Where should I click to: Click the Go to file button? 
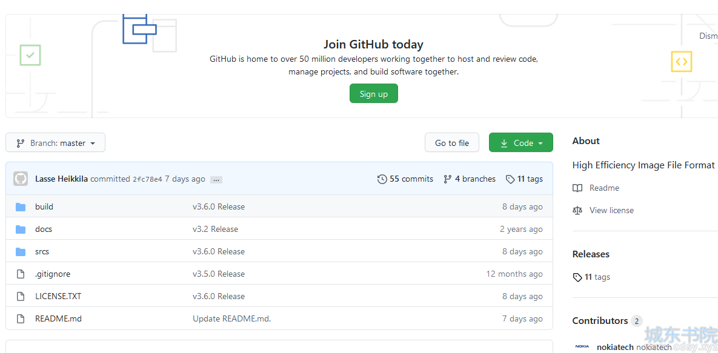[452, 143]
